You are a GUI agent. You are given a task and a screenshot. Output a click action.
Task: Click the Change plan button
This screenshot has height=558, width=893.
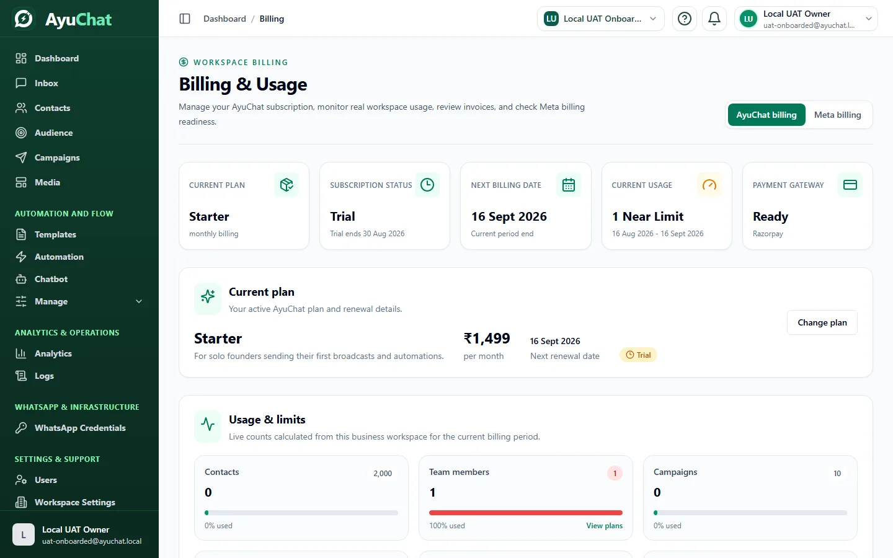822,322
